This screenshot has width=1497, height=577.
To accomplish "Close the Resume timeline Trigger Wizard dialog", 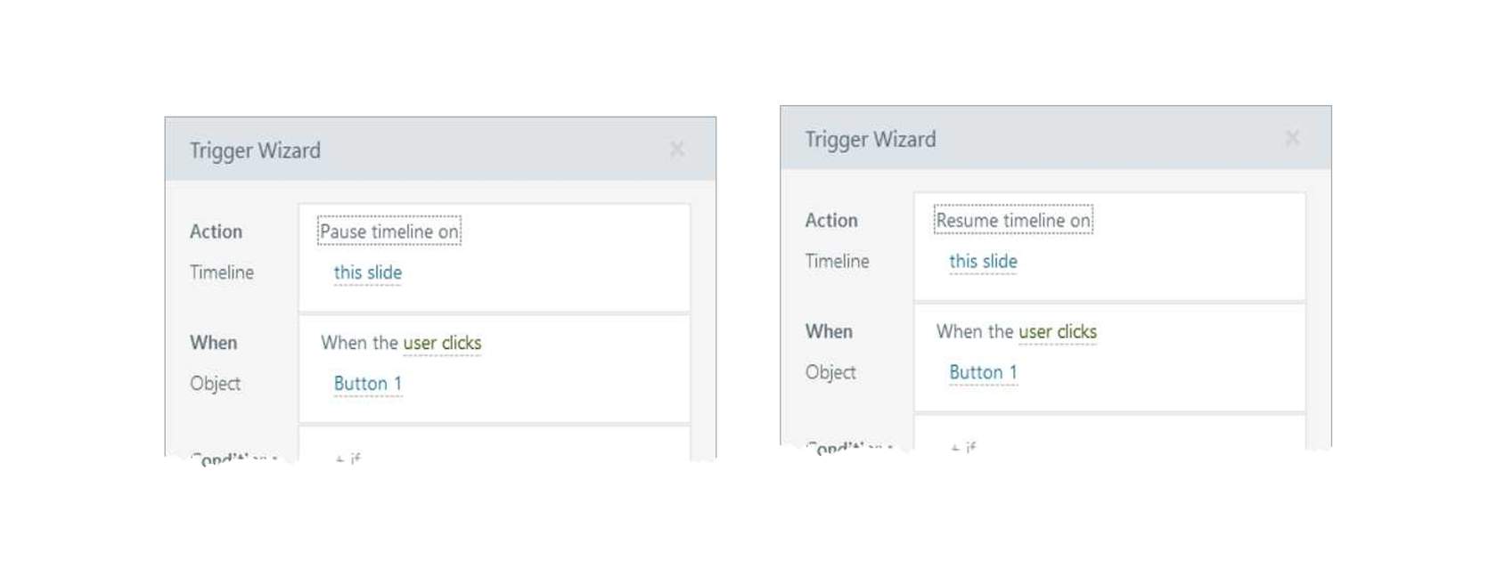I will 1292,138.
